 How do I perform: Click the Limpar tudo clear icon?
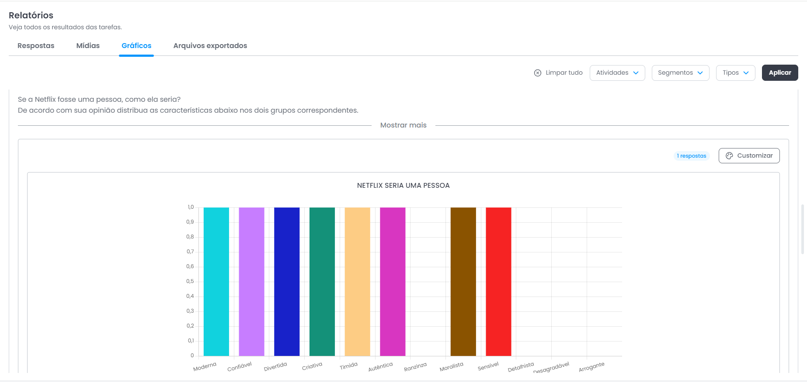tap(538, 73)
